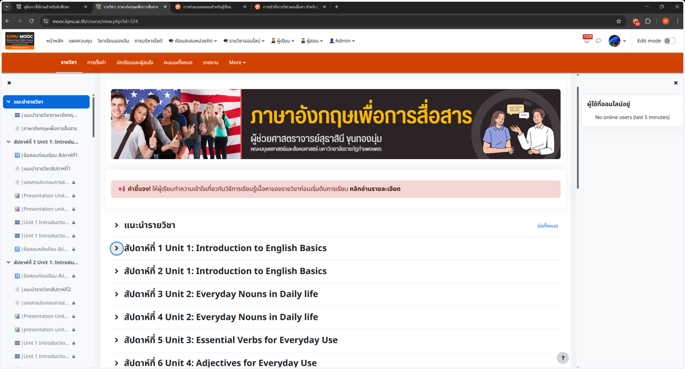685x369 pixels.
Task: Open the tab search arrow left of tabs
Action: click(7, 7)
